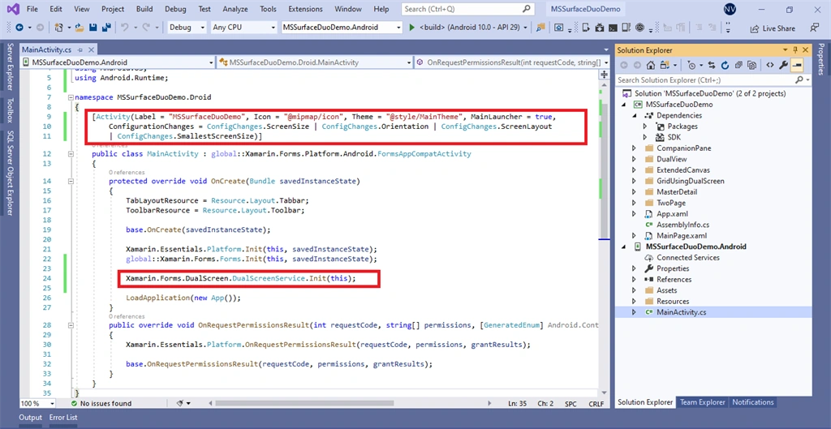This screenshot has width=831, height=429.
Task: Click the Solution Explorer search magnifier icon
Action: coord(799,79)
